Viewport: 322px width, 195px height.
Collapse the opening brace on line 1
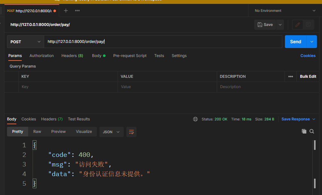35,145
